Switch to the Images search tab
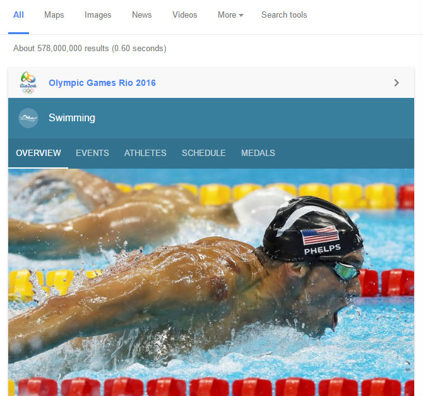Screen dimensions: 423x396 [x=98, y=15]
